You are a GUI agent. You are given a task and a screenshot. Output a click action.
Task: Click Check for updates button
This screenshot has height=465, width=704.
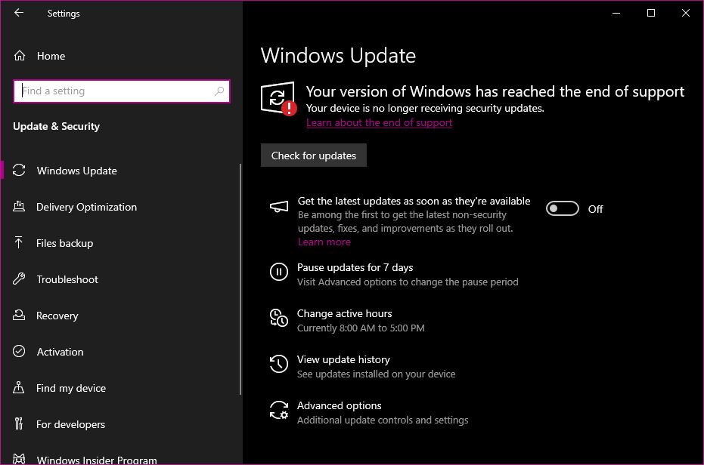[x=313, y=156]
